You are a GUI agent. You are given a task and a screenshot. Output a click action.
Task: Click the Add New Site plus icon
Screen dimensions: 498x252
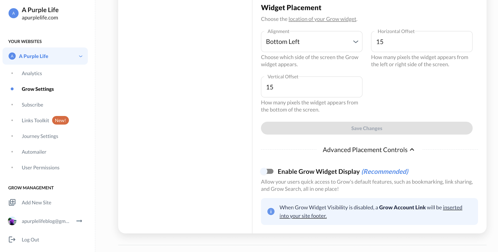(x=12, y=203)
